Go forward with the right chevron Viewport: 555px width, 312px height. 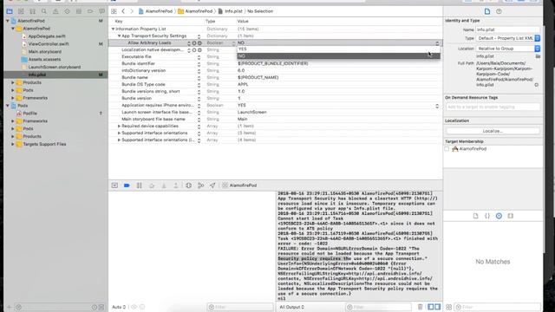click(x=132, y=11)
